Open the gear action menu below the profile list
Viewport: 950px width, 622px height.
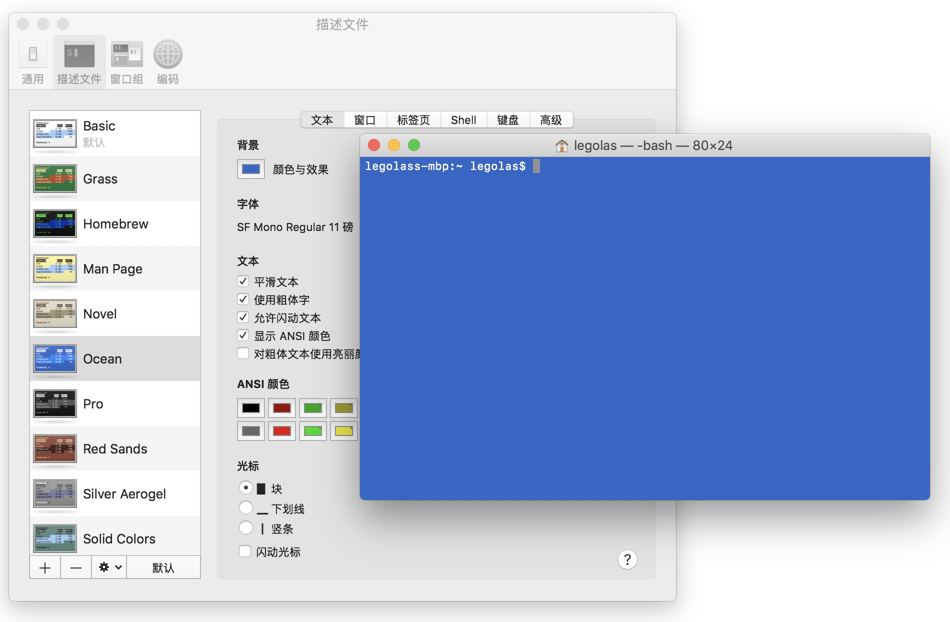point(108,567)
